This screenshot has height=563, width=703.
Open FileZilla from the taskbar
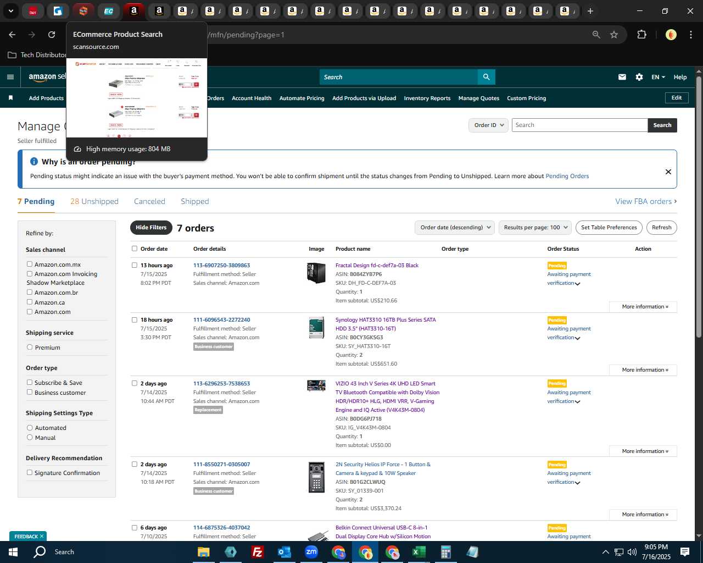click(257, 552)
